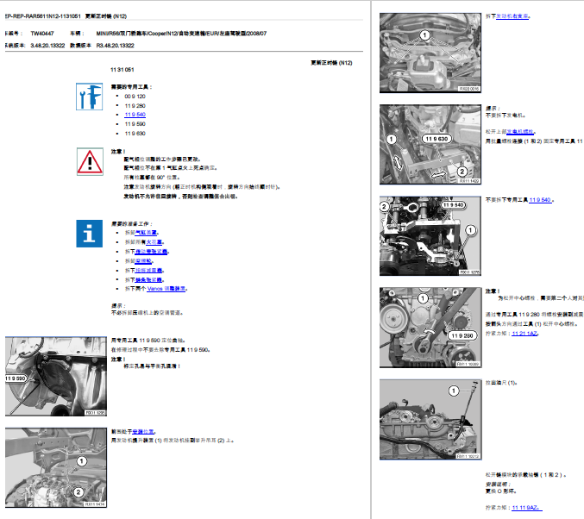Select the vehicle description MINI/R56 Cooper/N12 text
This screenshot has height=519, width=584.
(181, 34)
